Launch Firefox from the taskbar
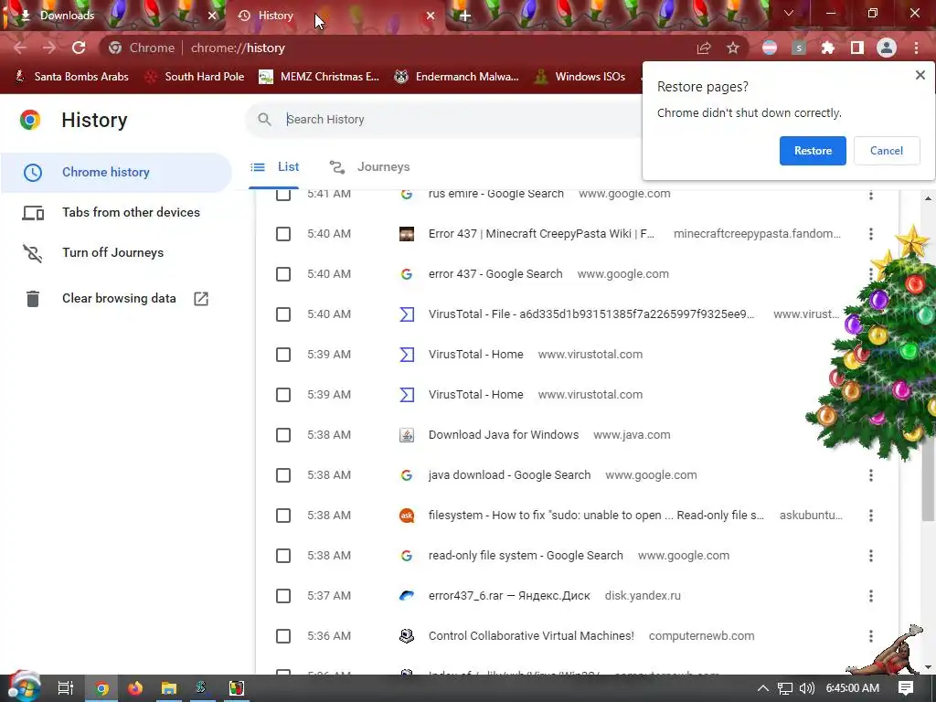Image resolution: width=936 pixels, height=702 pixels. click(x=135, y=688)
